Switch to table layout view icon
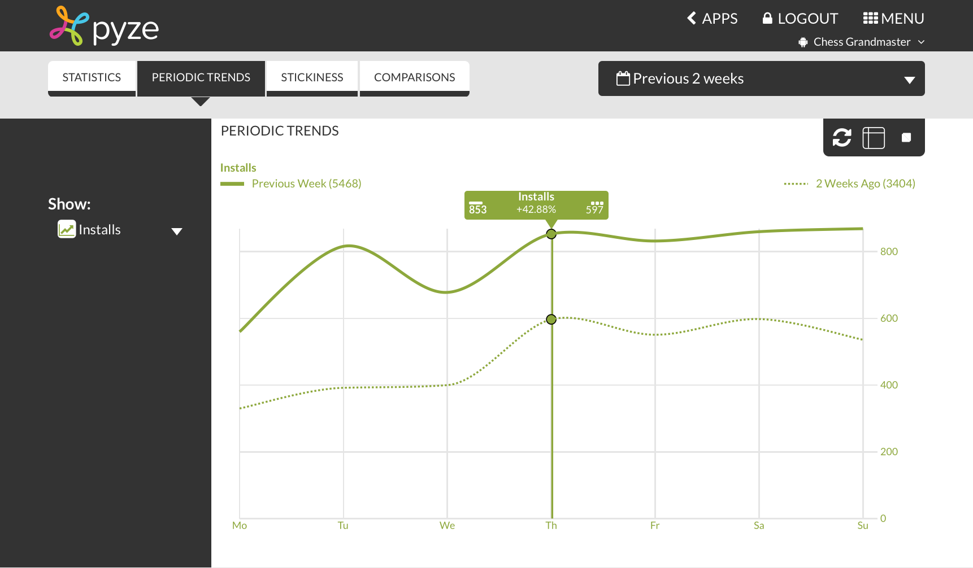973x568 pixels. [x=874, y=138]
